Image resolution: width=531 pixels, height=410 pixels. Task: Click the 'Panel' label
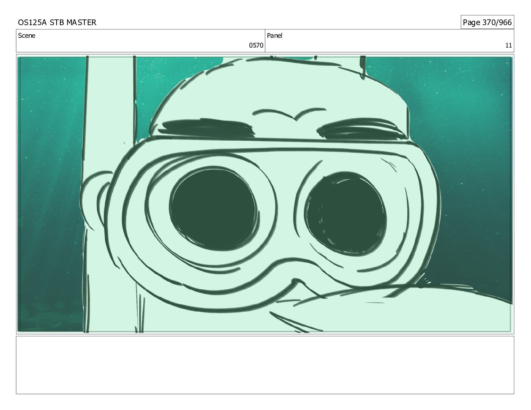pos(275,36)
